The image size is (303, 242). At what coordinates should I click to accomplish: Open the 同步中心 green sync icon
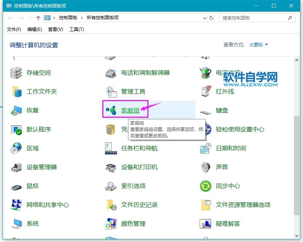(205, 186)
